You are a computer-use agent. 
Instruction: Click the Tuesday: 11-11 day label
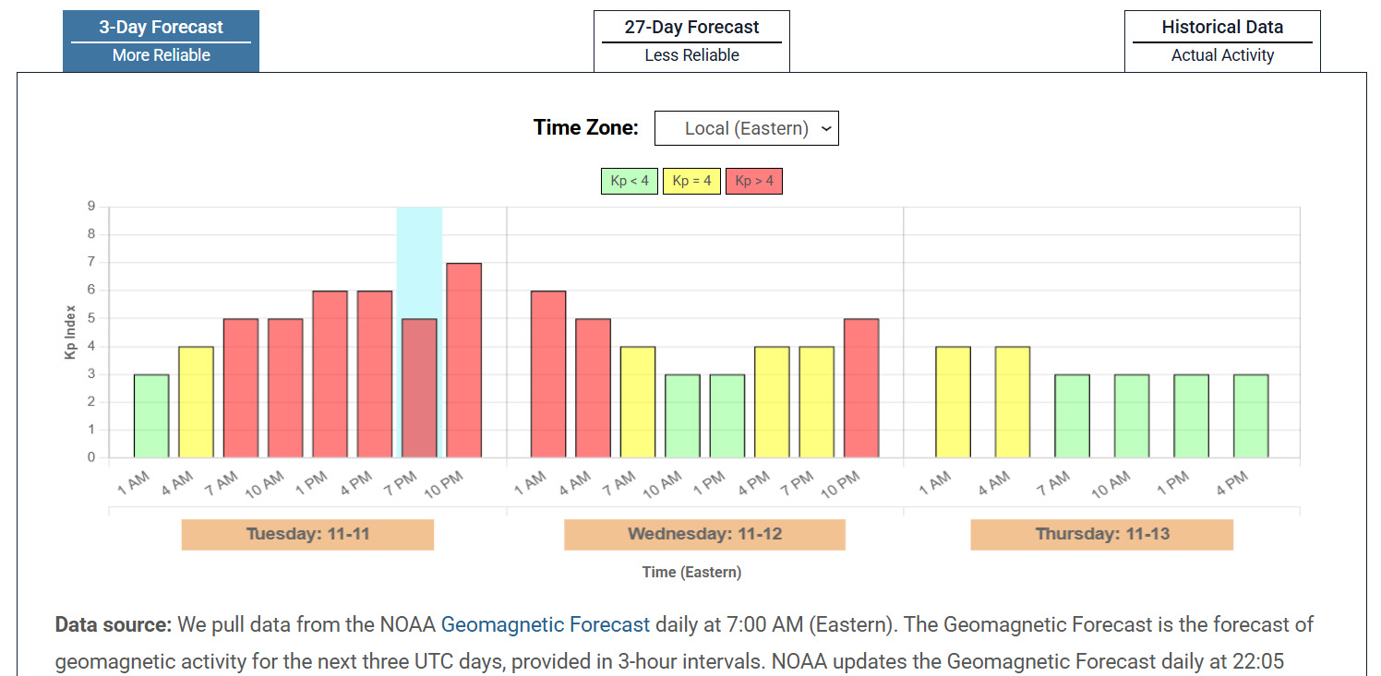point(307,534)
